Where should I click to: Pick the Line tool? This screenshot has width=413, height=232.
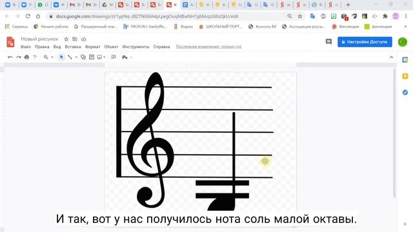pyautogui.click(x=70, y=57)
